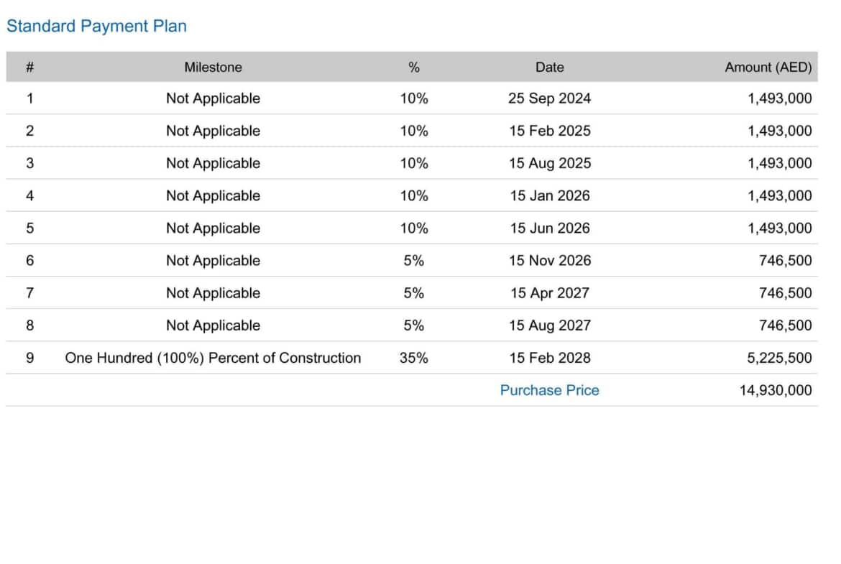
Task: Select the 15 Jun 2026 date cell
Action: tap(549, 228)
